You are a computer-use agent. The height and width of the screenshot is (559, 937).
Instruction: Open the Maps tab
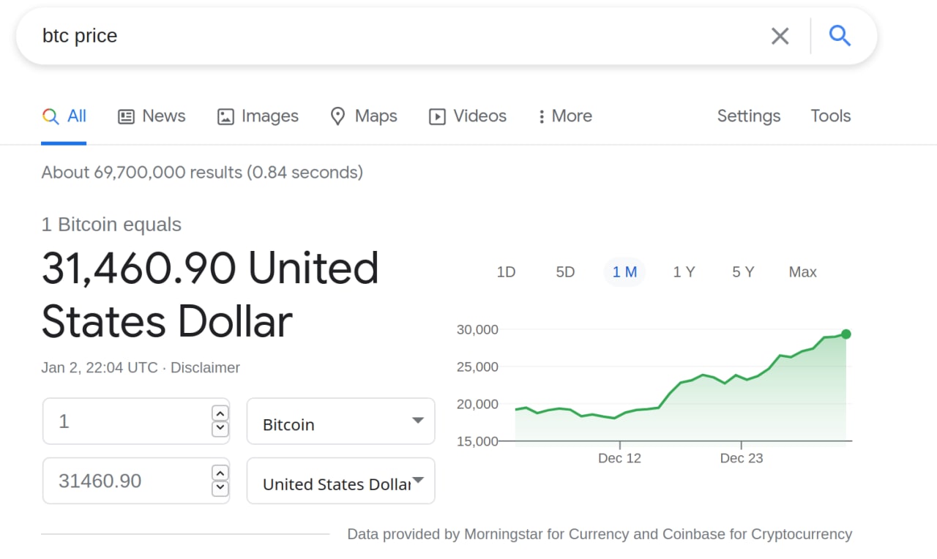coord(363,116)
